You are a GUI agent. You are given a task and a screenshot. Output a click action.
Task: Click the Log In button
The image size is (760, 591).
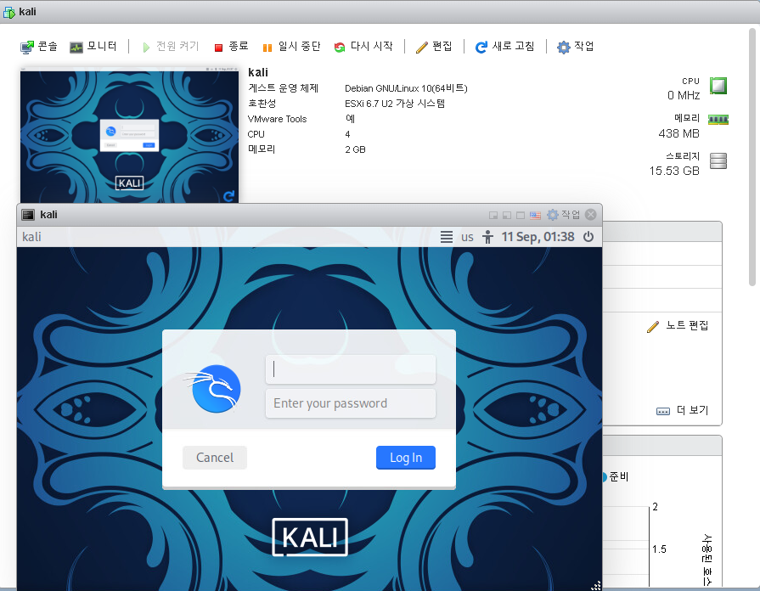tap(406, 458)
